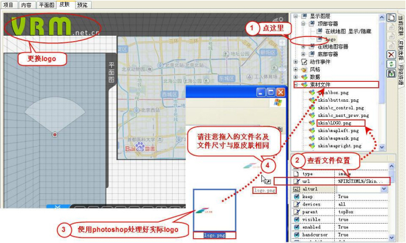406x243 pixels.
Task: Click the VRM.net.cn logo in preview
Action: pyautogui.click(x=55, y=26)
